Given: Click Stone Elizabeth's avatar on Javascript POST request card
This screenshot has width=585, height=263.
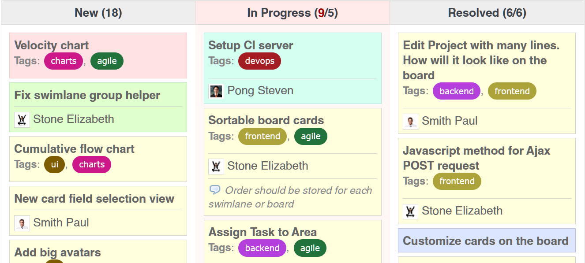Looking at the screenshot, I should point(410,211).
